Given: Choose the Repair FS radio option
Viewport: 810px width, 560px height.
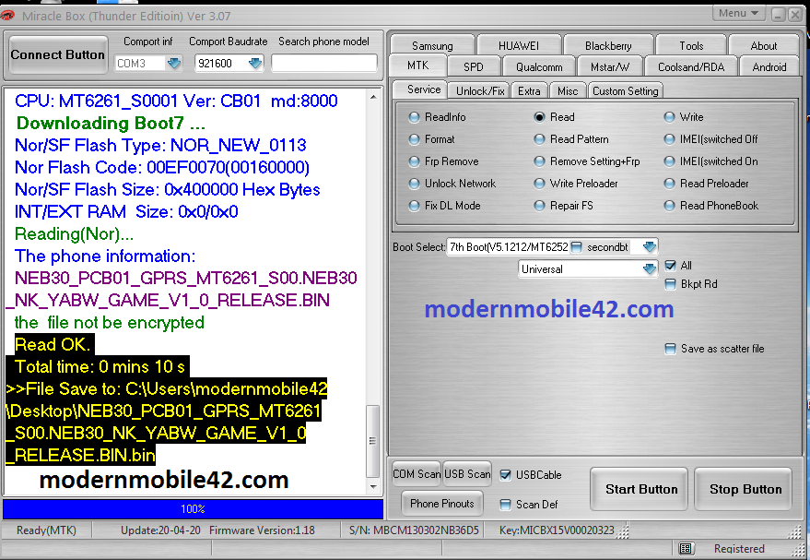Looking at the screenshot, I should coord(539,206).
